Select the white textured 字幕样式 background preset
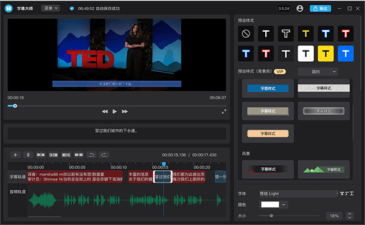Image resolution: width=365 pixels, height=225 pixels. click(324, 88)
